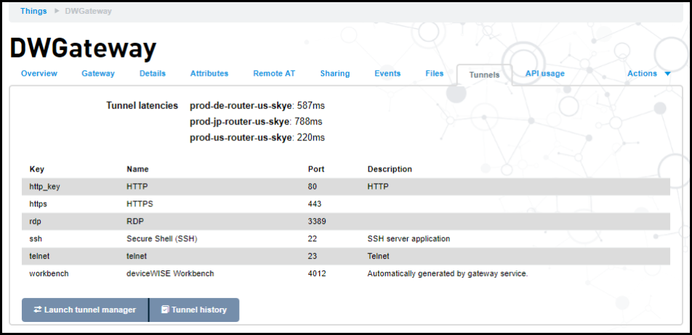Select the workbench key cell
Screen dimensions: 692x335
pos(49,274)
